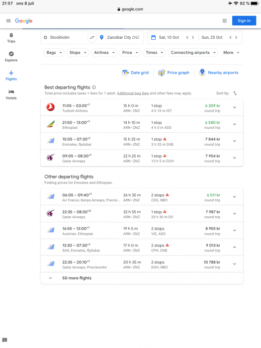Click the Ethiopian airline logo

pos(50,124)
